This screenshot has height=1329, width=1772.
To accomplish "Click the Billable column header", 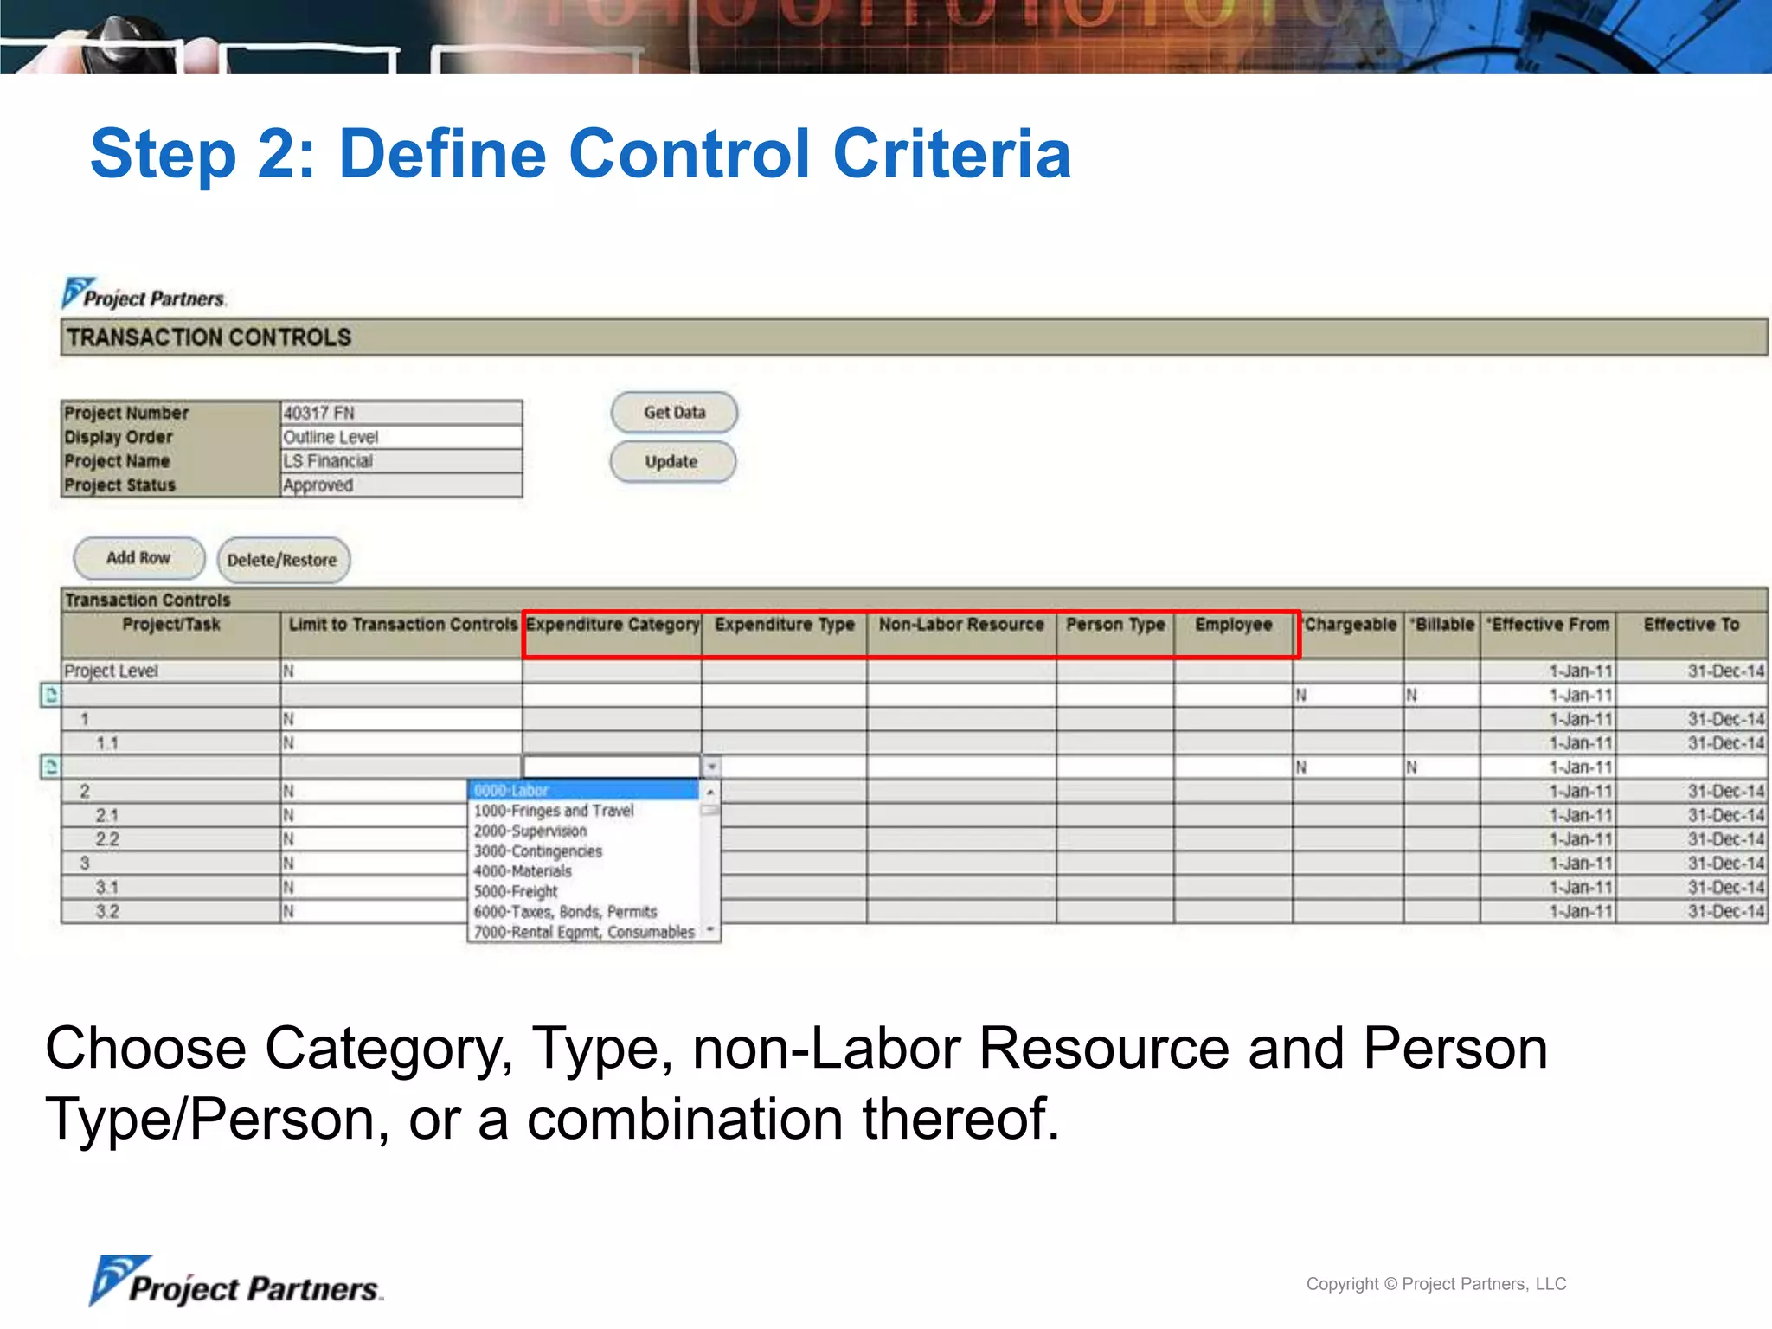I will (1442, 634).
